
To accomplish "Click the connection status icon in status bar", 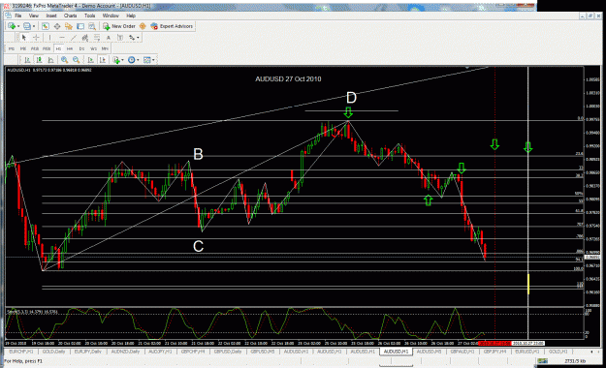I will 543,361.
